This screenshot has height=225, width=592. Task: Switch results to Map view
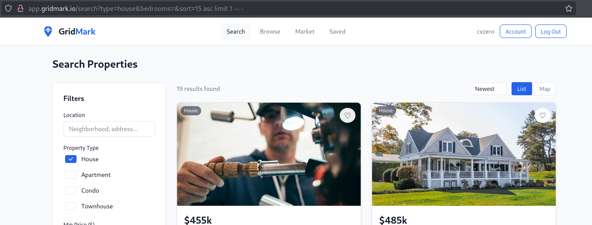point(545,89)
